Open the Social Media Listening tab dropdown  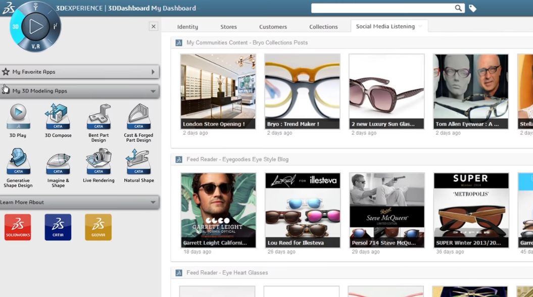(420, 26)
